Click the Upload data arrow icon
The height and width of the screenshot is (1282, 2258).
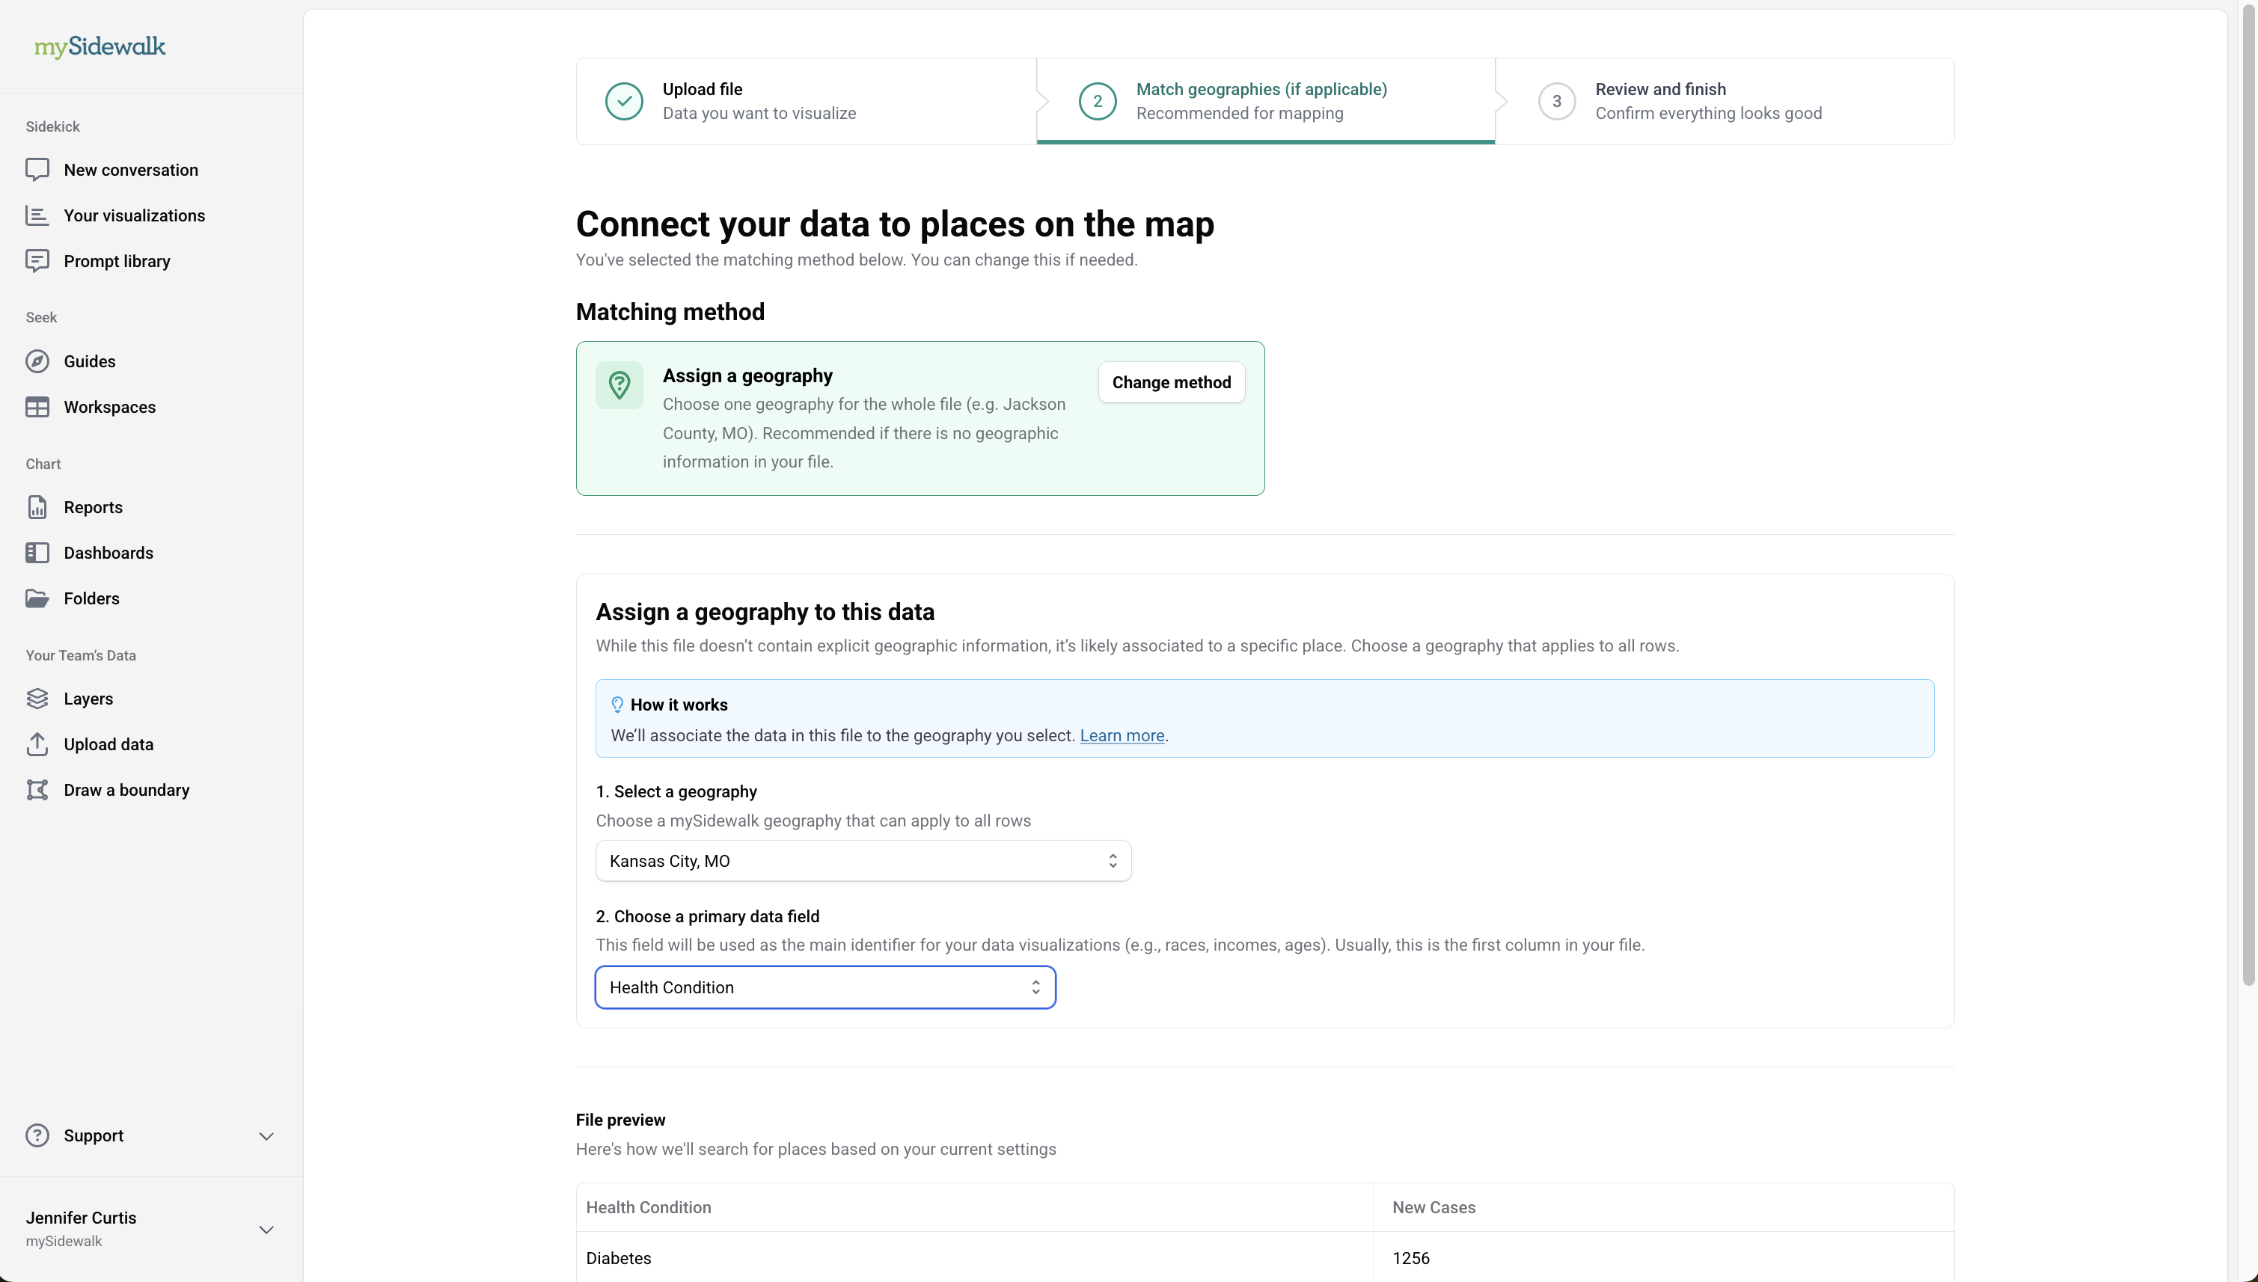tap(37, 745)
